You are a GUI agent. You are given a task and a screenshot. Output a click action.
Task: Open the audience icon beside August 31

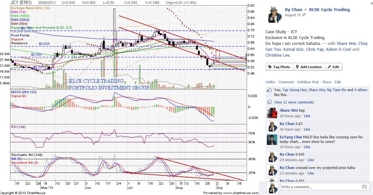(x=304, y=15)
